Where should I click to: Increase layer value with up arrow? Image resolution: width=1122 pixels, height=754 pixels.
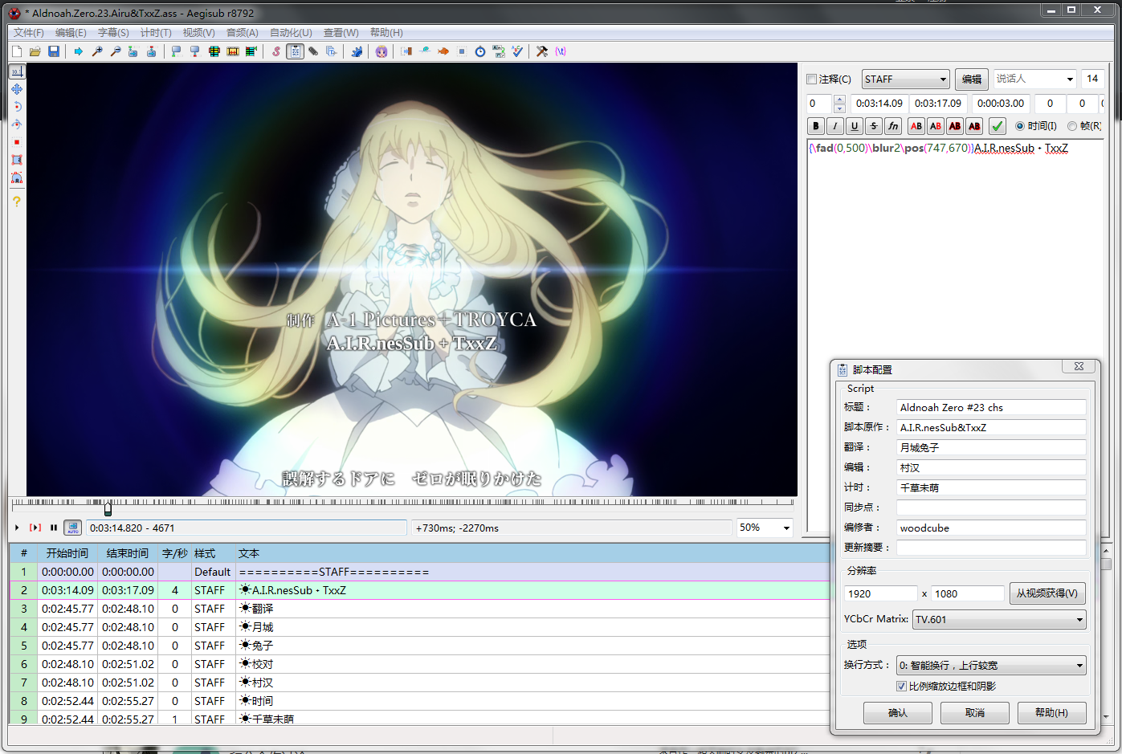(x=839, y=99)
